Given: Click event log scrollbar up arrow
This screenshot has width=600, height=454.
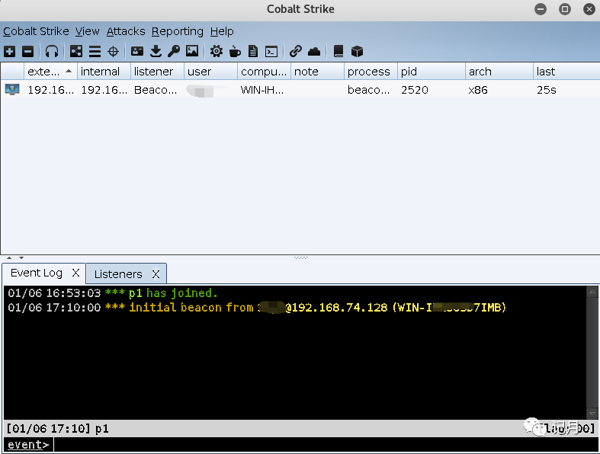Looking at the screenshot, I should [592, 293].
